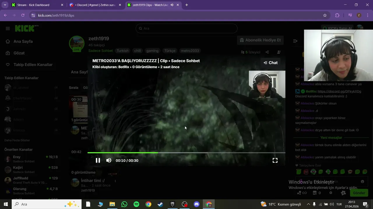Open the Chrome three-dot menu
This screenshot has width=373, height=209.
pos(367,15)
